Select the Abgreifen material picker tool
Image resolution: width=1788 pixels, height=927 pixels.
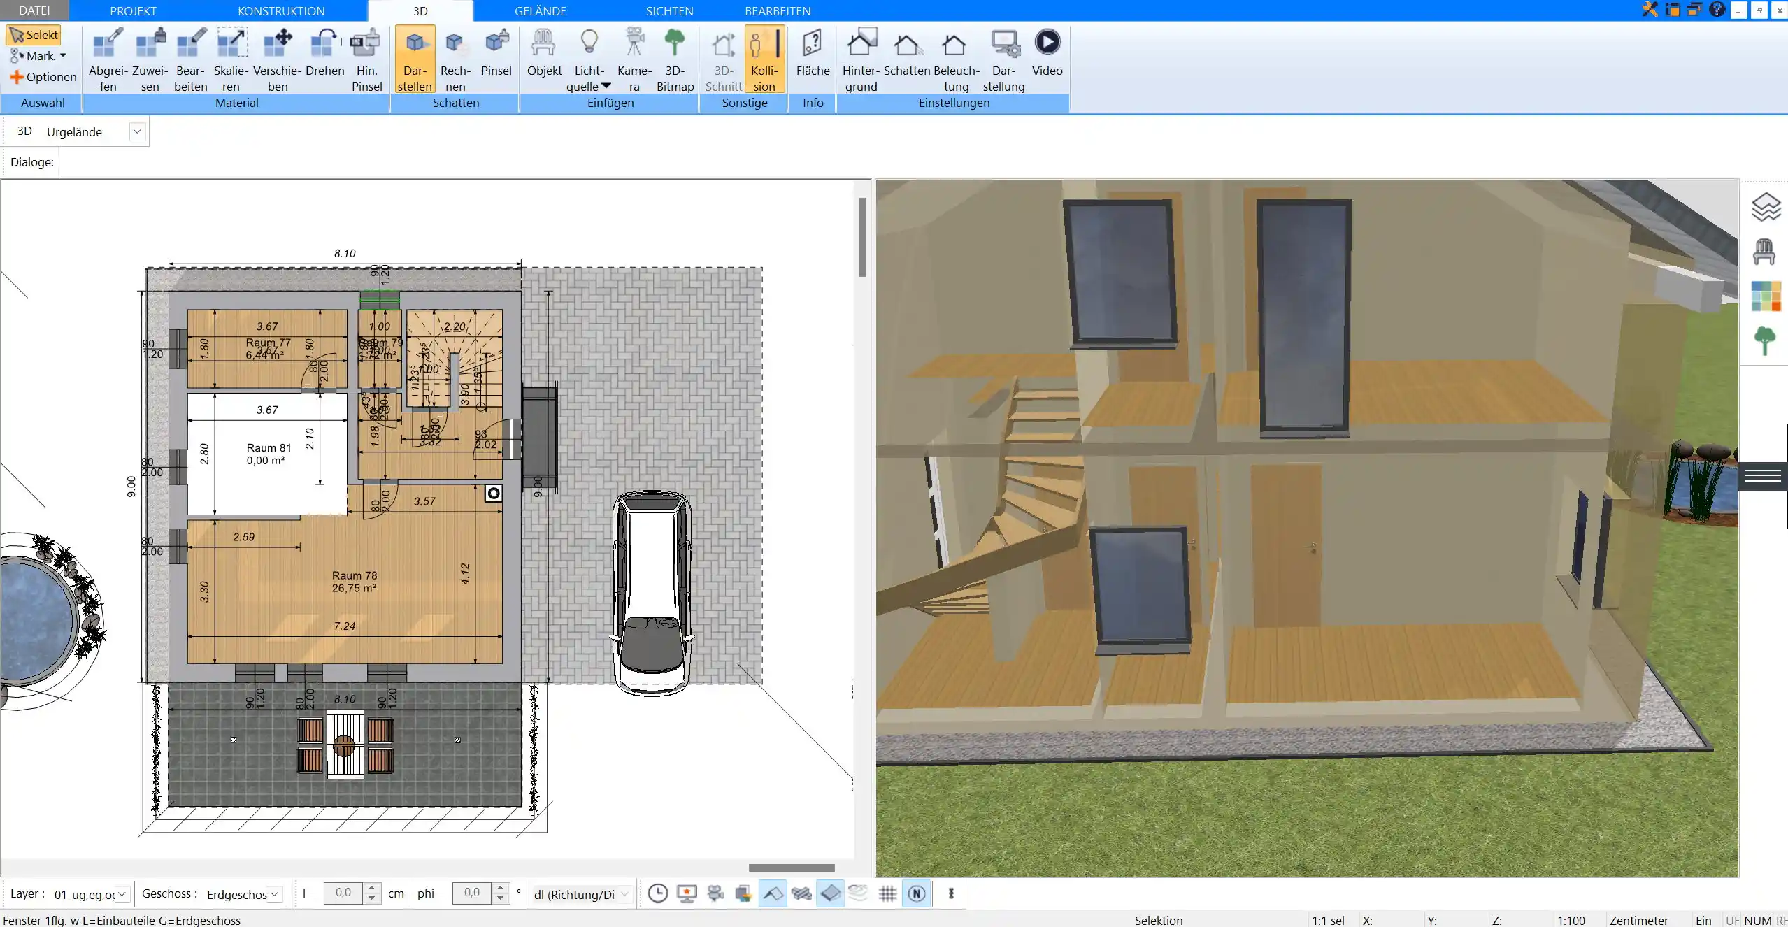coord(108,59)
